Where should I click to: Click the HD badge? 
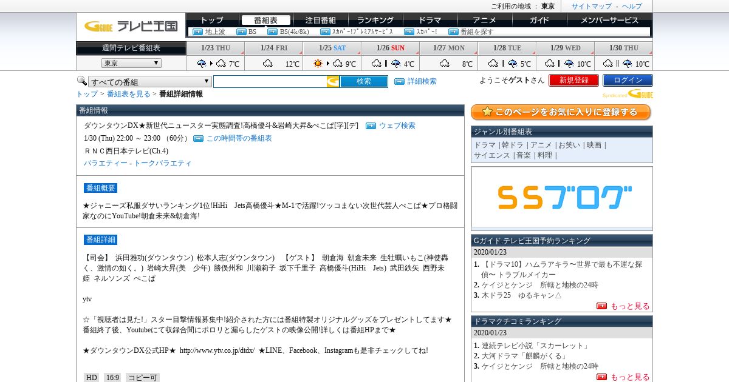91,377
